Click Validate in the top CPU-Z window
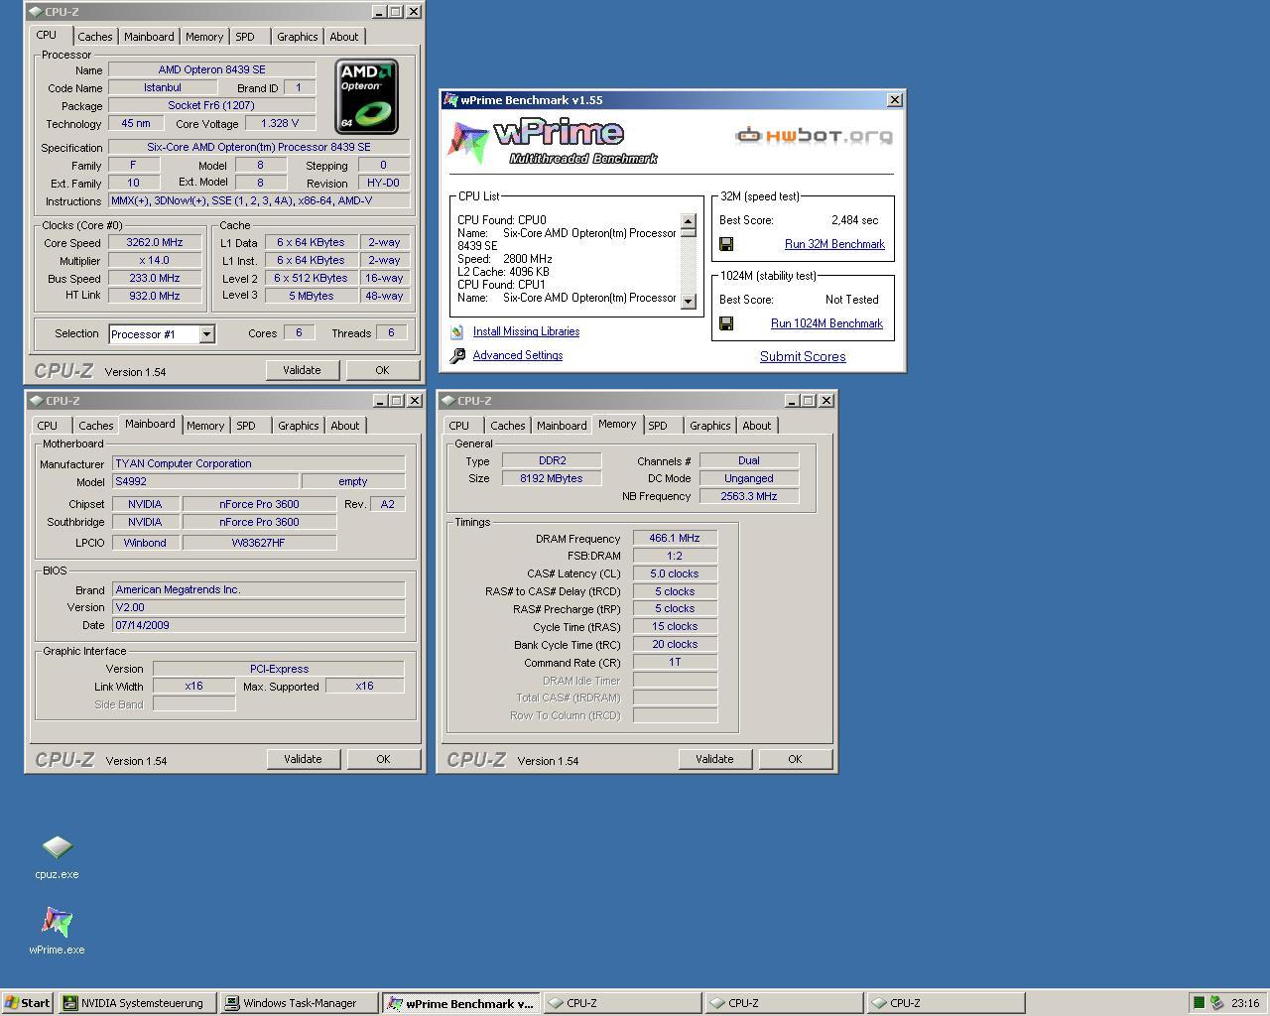The height and width of the screenshot is (1016, 1270). tap(302, 370)
